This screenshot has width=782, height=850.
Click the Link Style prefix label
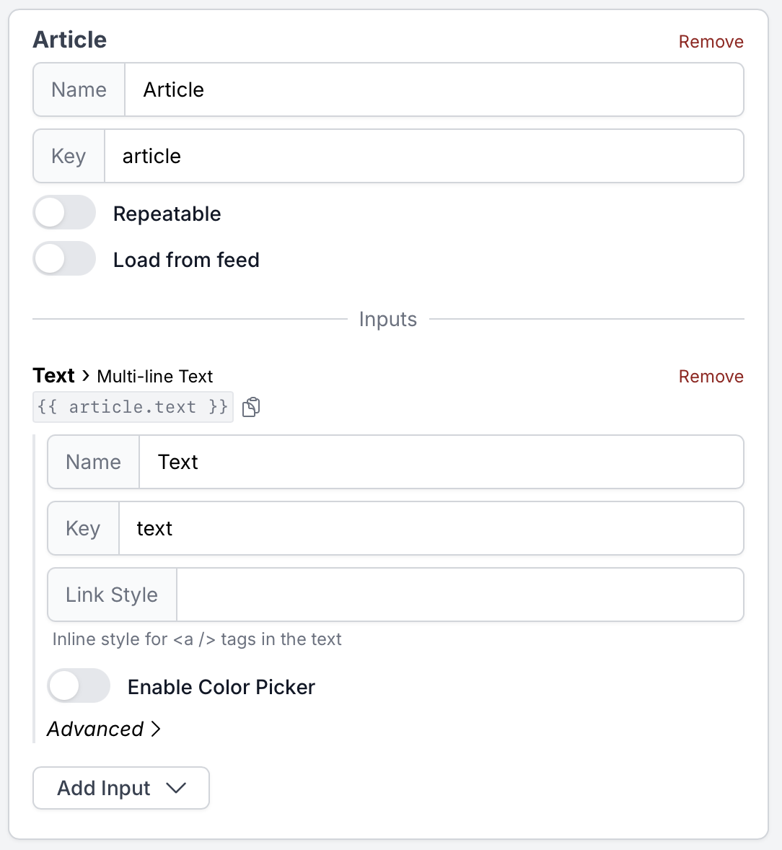(x=112, y=595)
